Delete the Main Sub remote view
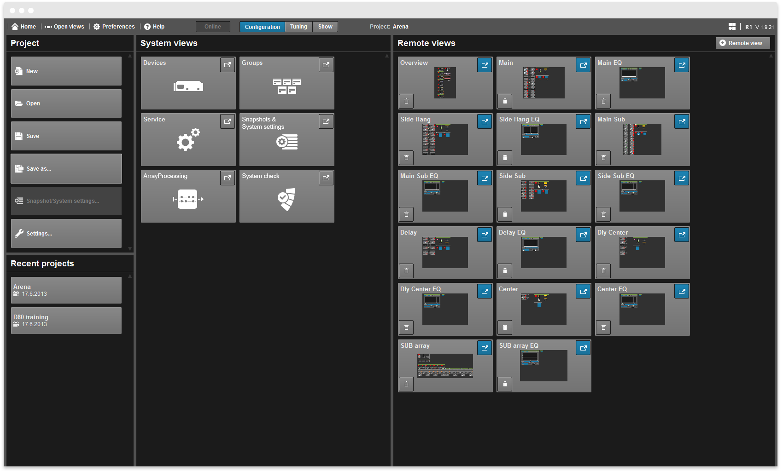This screenshot has height=471, width=783. 603,158
